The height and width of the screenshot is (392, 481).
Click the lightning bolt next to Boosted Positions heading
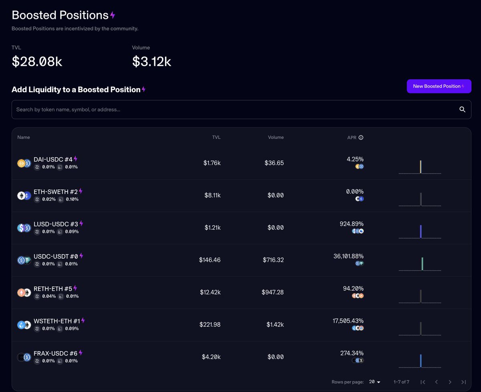[x=113, y=14]
